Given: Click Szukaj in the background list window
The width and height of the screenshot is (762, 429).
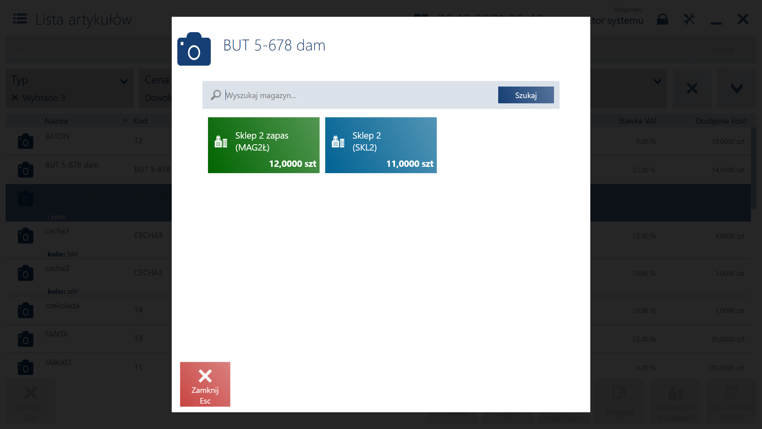Looking at the screenshot, I should pos(722,50).
